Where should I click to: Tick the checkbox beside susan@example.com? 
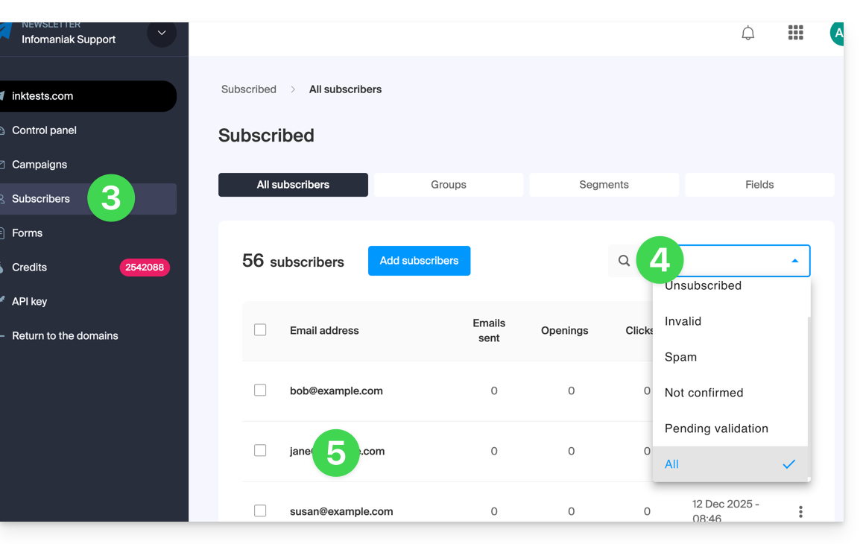pos(260,511)
